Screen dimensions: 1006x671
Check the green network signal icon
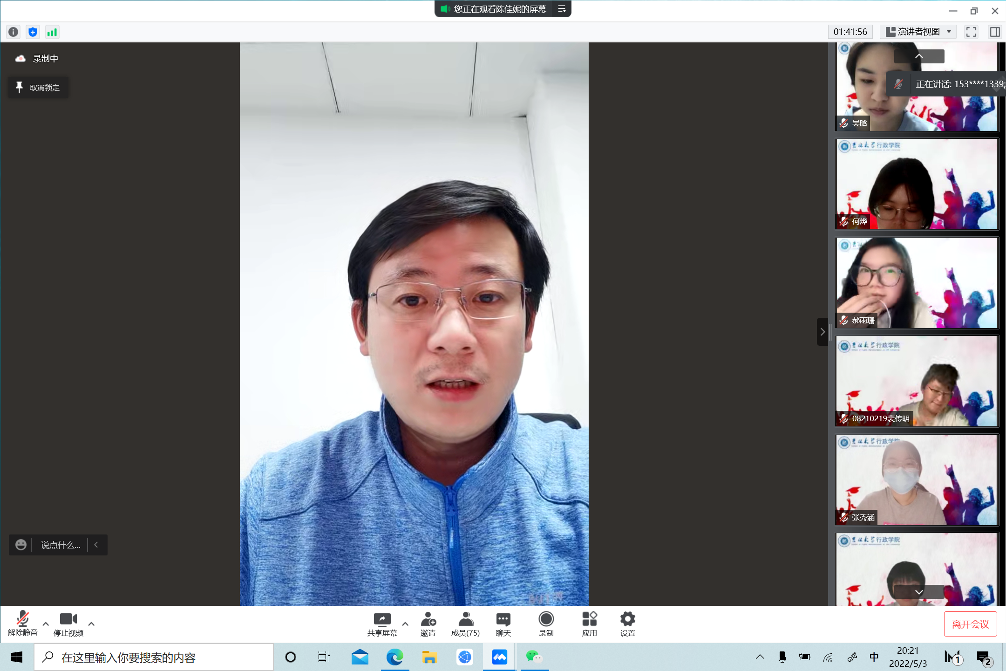[x=52, y=32]
